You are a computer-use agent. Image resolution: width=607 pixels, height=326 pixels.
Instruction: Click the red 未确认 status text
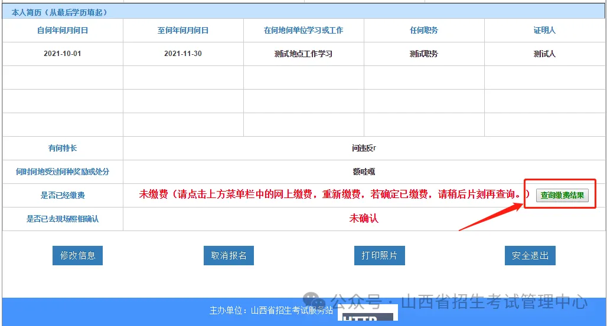364,219
